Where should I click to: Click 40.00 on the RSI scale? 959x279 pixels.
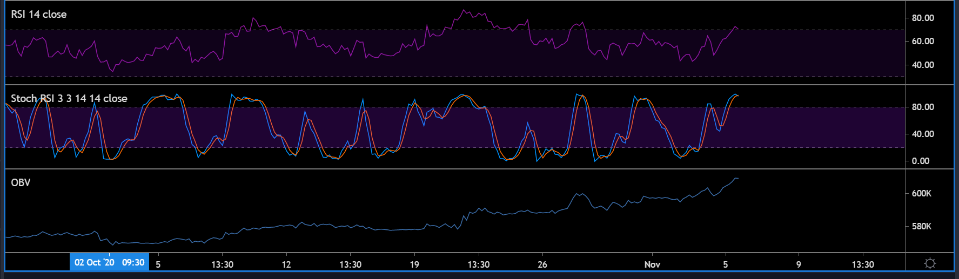[x=923, y=65]
